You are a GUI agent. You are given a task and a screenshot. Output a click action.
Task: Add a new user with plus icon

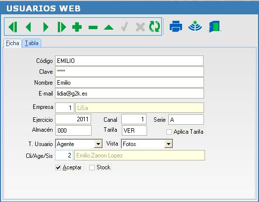click(77, 27)
